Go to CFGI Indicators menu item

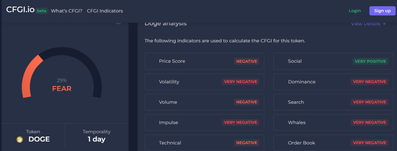(x=105, y=11)
